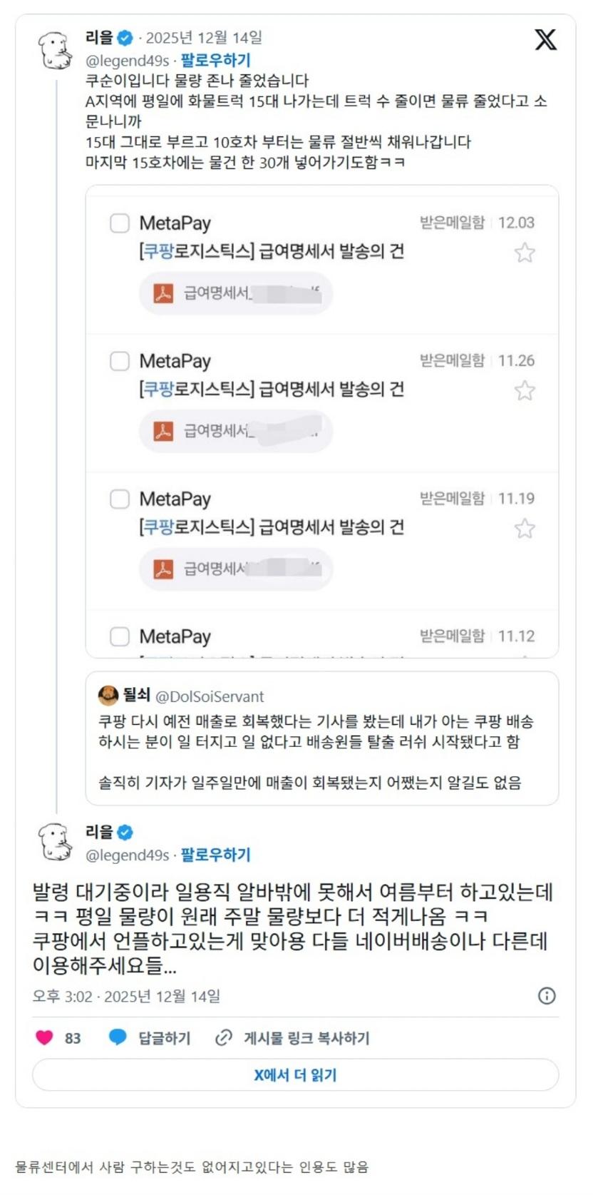Open 리을's profile avatar
Image resolution: width=593 pixels, height=1195 pixels.
coord(56,46)
